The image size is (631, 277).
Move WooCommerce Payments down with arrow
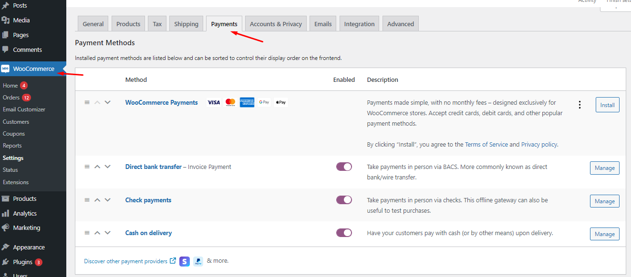[107, 102]
